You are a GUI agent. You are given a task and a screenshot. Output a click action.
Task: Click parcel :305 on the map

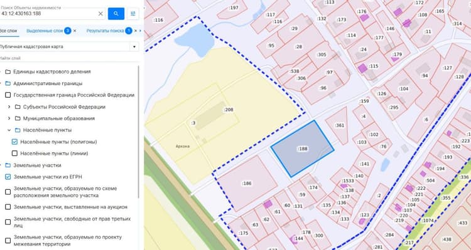(x=322, y=55)
